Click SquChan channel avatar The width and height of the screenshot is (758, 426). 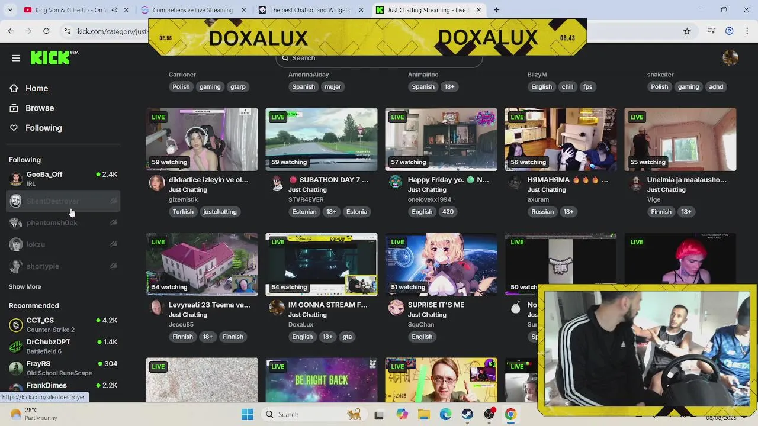(396, 308)
